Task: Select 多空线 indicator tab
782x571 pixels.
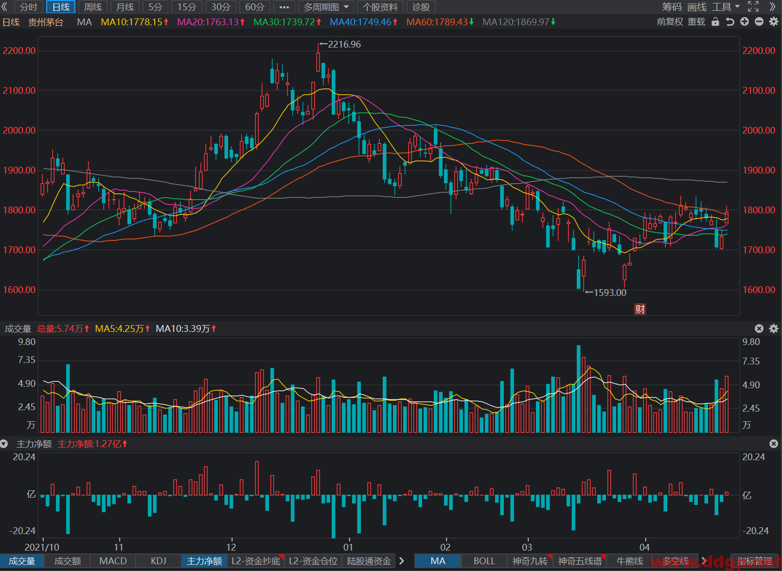Action: (x=675, y=561)
